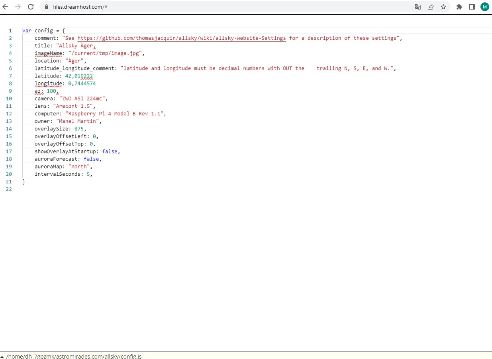Click line number 22 in gutter
The height and width of the screenshot is (359, 492).
pos(9,189)
